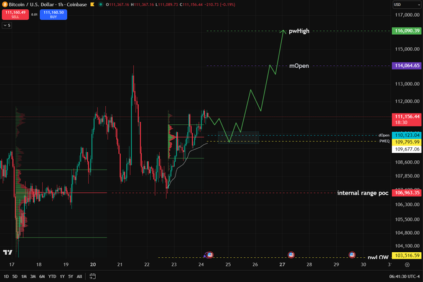423x282 pixels.
Task: Select the pwLOW text label
Action: click(x=378, y=257)
